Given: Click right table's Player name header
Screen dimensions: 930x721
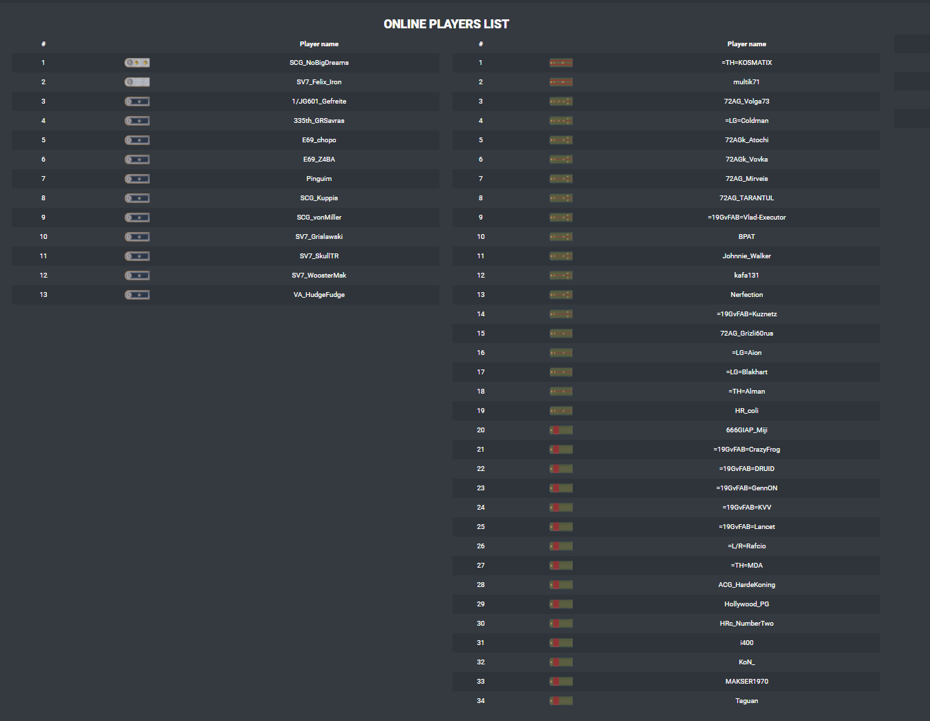Looking at the screenshot, I should pos(747,44).
